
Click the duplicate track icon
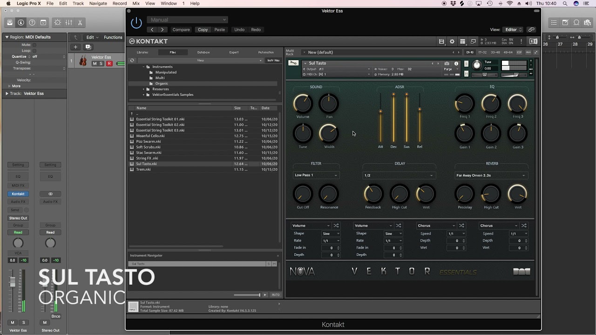[x=88, y=47]
